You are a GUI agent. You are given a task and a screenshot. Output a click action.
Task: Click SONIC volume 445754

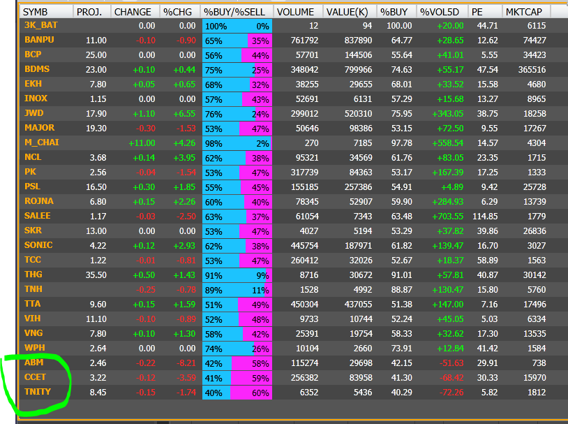(x=305, y=246)
